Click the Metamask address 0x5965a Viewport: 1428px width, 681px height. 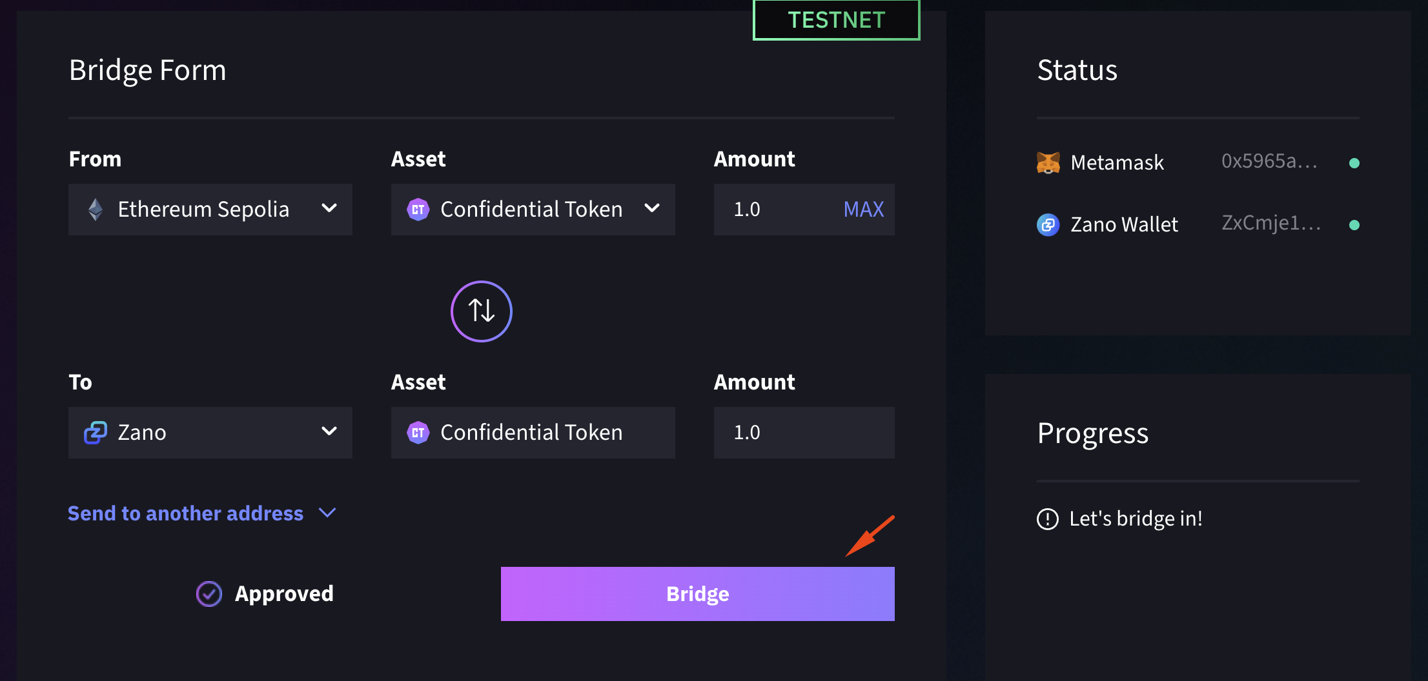pyautogui.click(x=1269, y=161)
